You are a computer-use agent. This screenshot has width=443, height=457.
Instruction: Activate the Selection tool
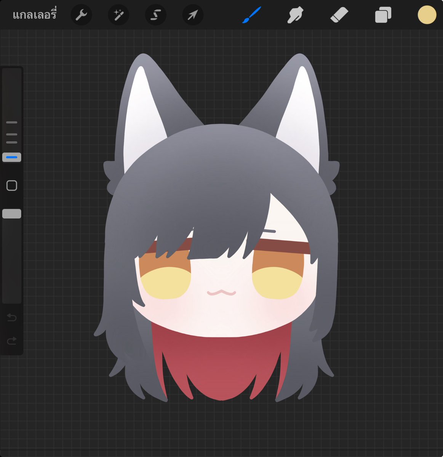[x=155, y=15]
